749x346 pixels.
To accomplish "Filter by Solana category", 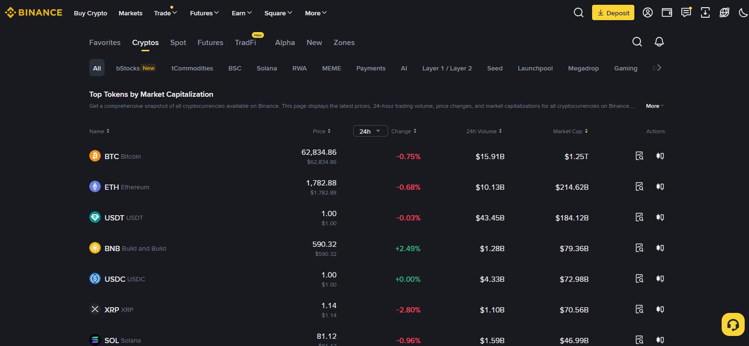I will tap(267, 68).
